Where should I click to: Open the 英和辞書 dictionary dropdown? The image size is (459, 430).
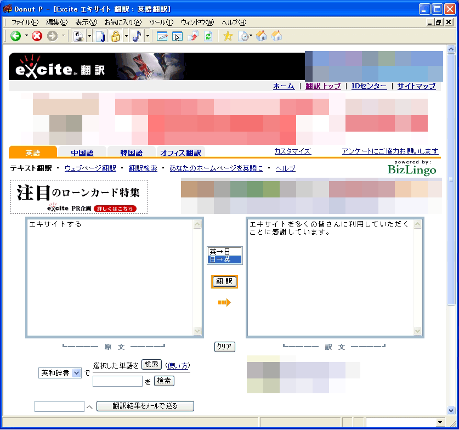(x=60, y=373)
